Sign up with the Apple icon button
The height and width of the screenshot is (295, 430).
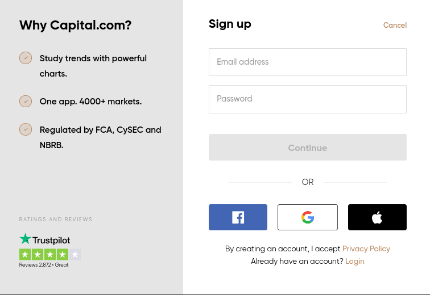pyautogui.click(x=377, y=217)
